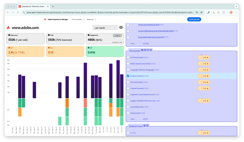Click the 2.9s LCP badge for Consent

(204, 88)
